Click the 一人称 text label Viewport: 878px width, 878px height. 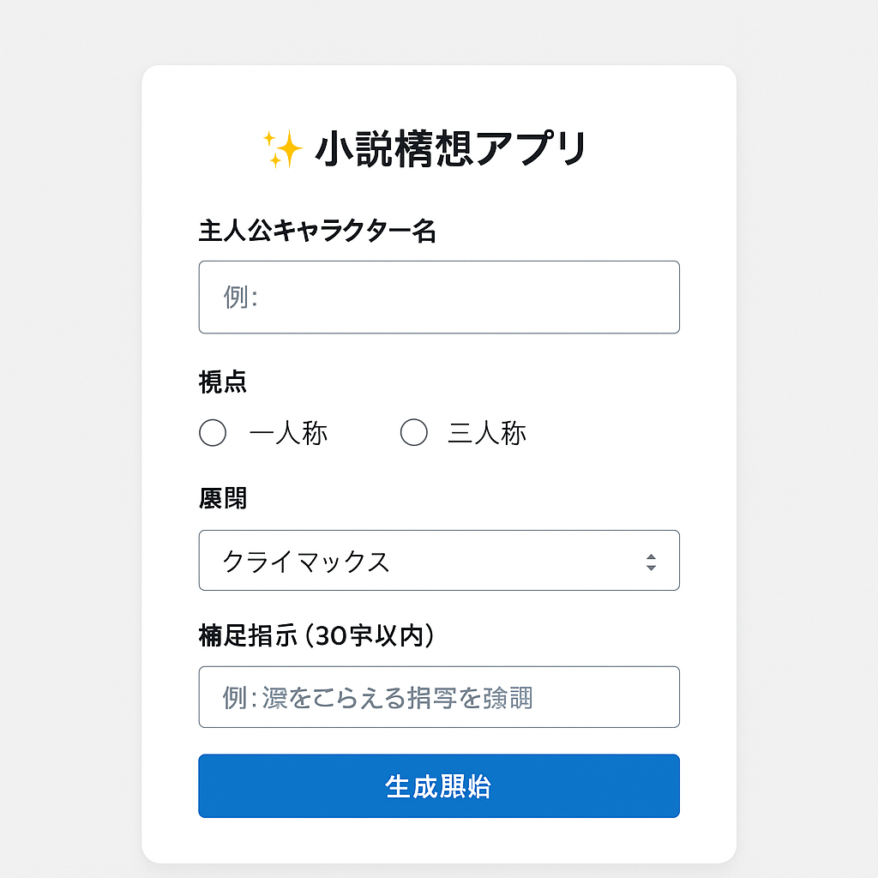(x=288, y=434)
